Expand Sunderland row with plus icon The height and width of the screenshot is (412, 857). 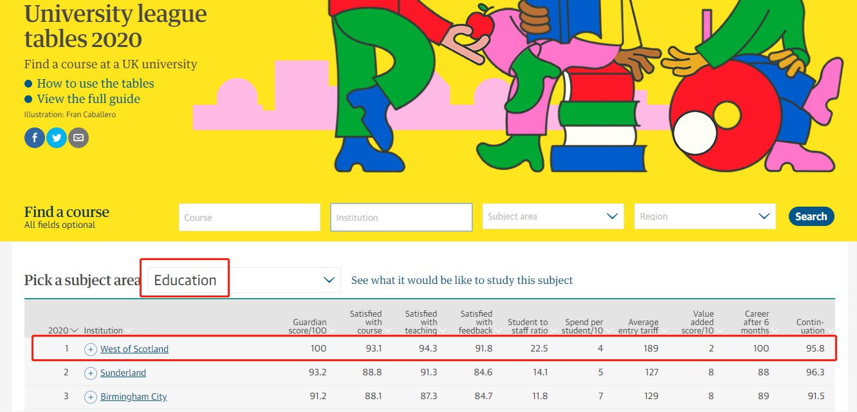click(91, 373)
